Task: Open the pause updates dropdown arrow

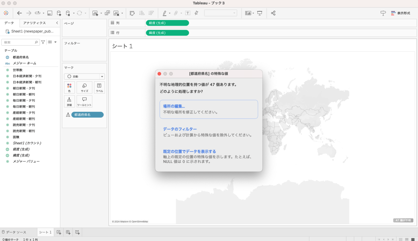Action: (74, 13)
